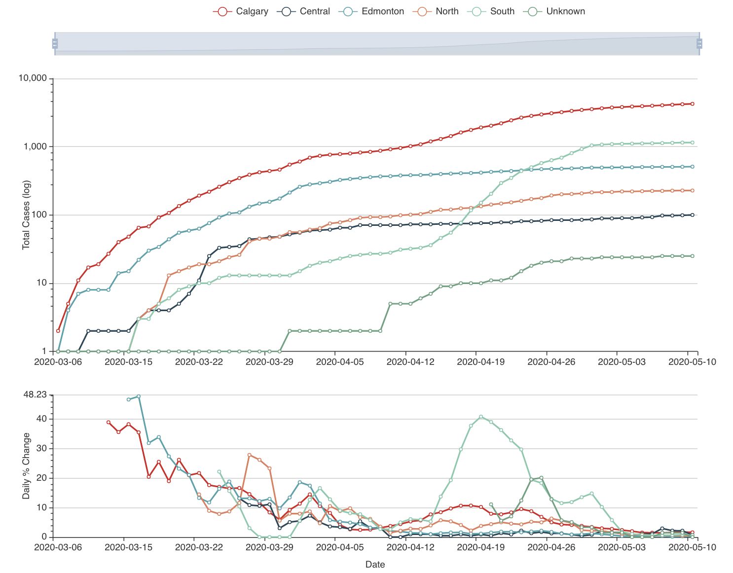Click the left handle of the date zoom slider
This screenshot has width=733, height=573.
[x=55, y=44]
